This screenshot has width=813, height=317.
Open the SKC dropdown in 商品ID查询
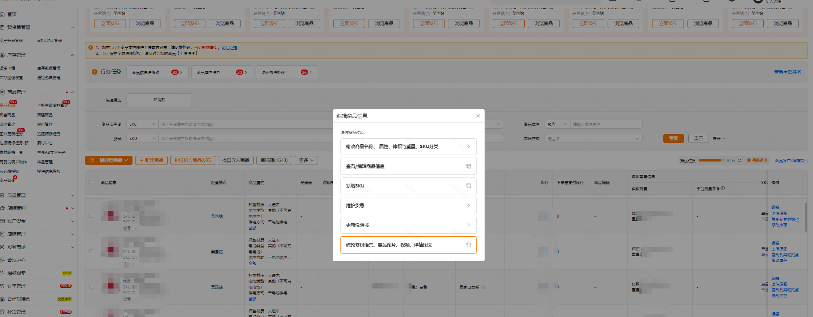tap(142, 124)
